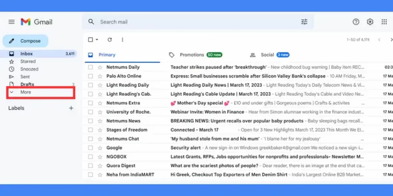Star the Netmums Daily email
Image resolution: width=393 pixels, height=196 pixels.
click(100, 67)
